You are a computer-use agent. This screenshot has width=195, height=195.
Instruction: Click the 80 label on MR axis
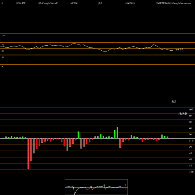190,116
